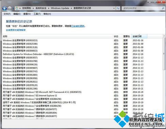Click the vertical scrollbar thumb
The width and height of the screenshot is (166, 129).
point(164,53)
